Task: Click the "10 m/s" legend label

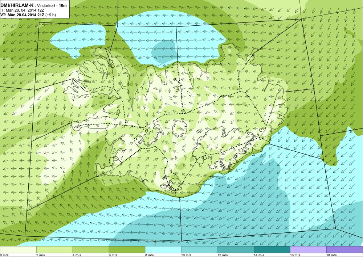Action: (x=187, y=255)
